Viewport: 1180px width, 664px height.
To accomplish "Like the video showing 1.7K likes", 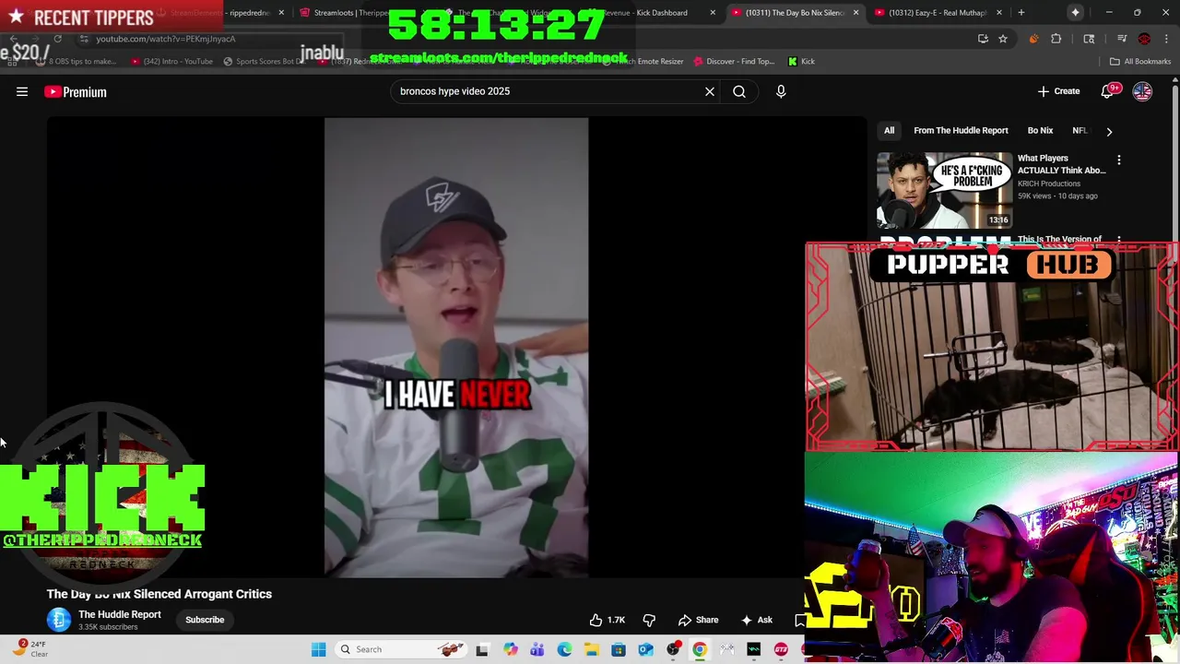I will [x=607, y=620].
